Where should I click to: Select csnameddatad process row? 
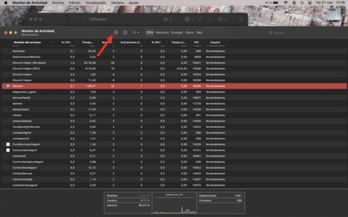pos(174,121)
